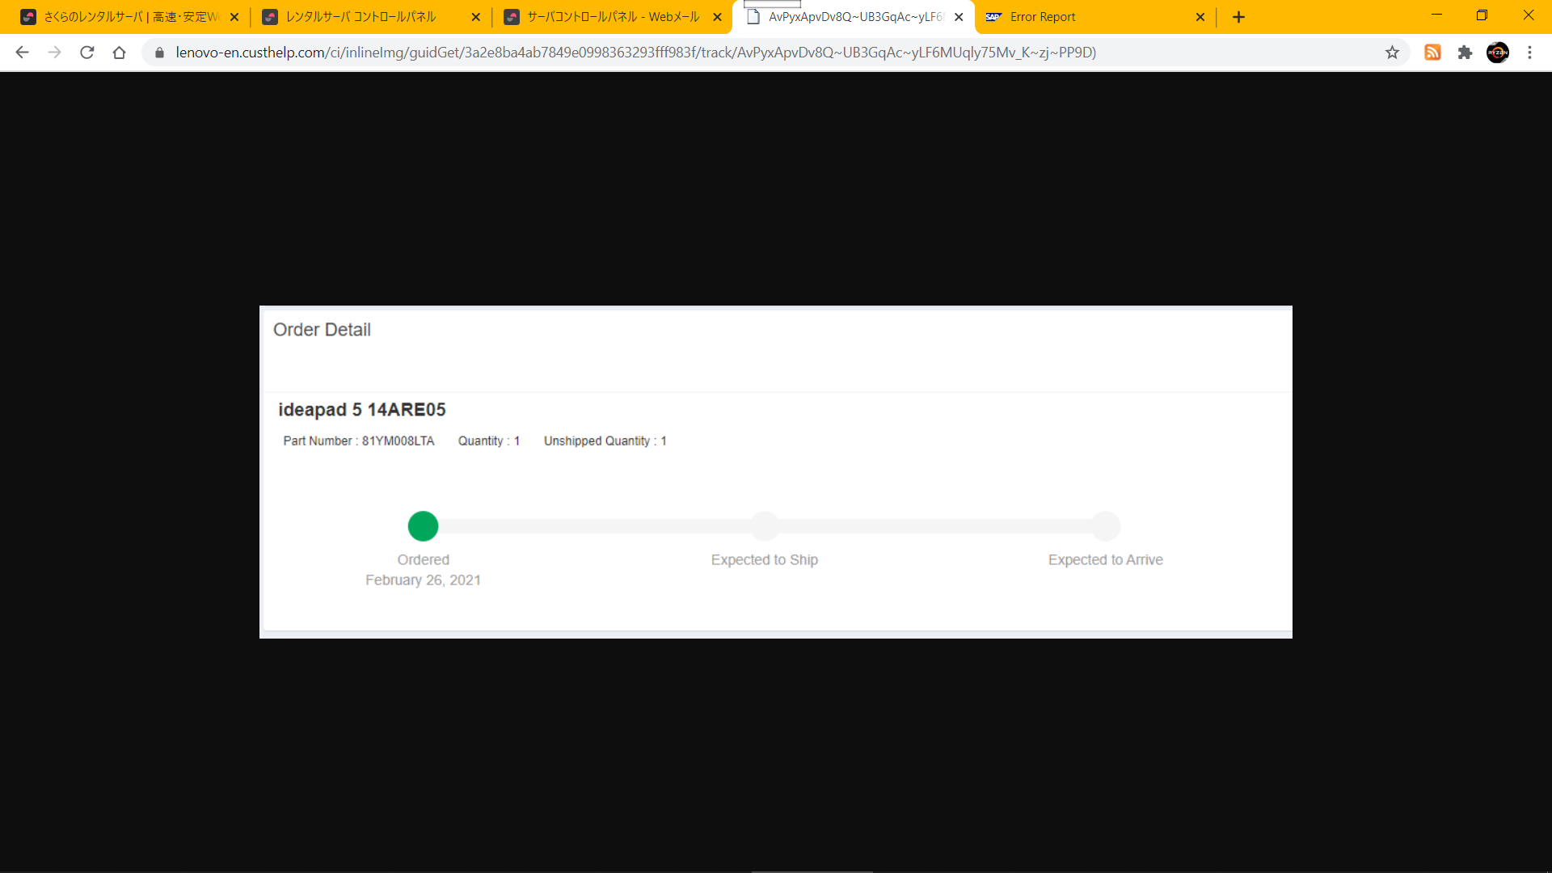The width and height of the screenshot is (1552, 873).
Task: Close the さくらのレンタルサーバ tab
Action: coord(234,17)
